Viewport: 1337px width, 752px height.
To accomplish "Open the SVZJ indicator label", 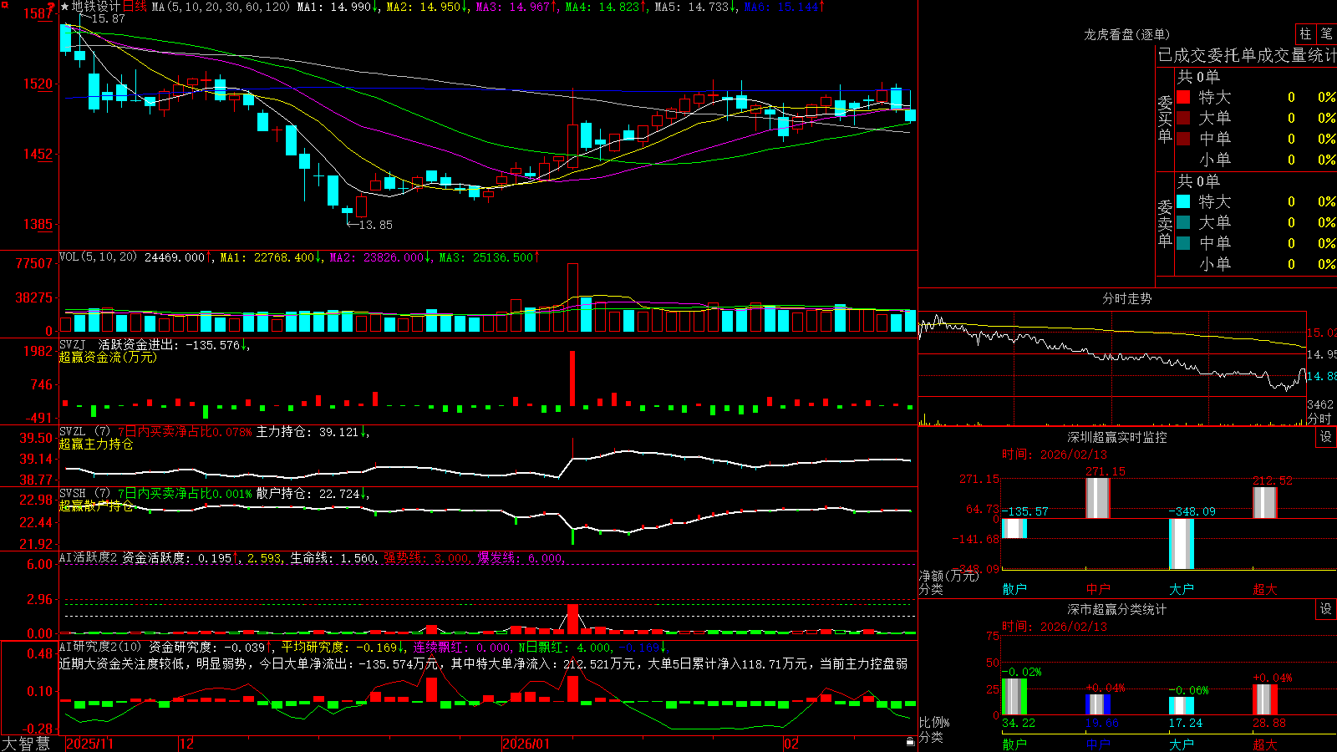I will pos(73,344).
